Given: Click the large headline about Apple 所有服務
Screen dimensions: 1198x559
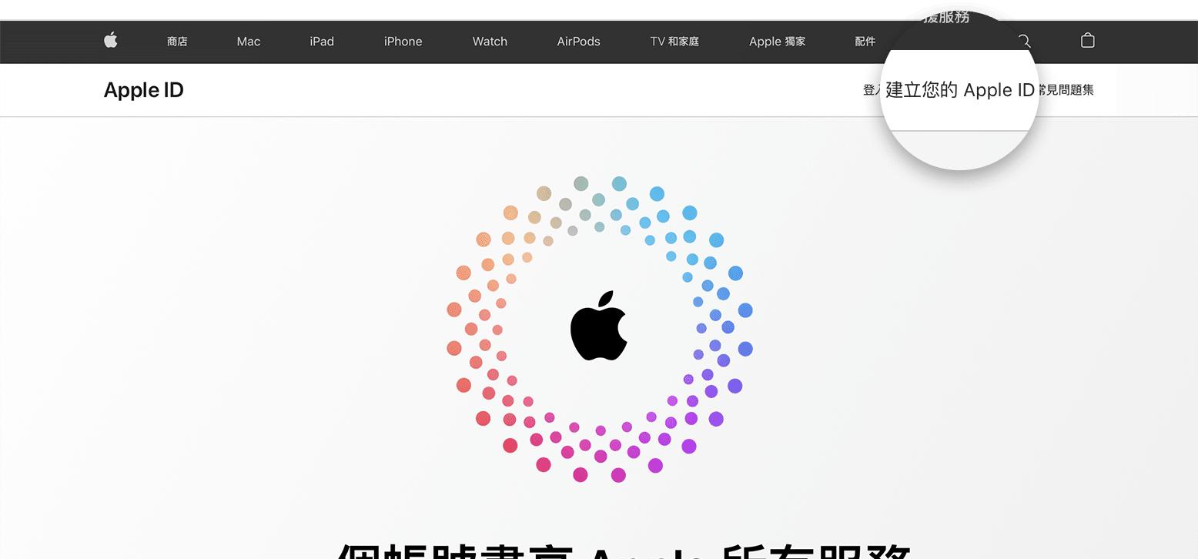Looking at the screenshot, I should click(624, 550).
